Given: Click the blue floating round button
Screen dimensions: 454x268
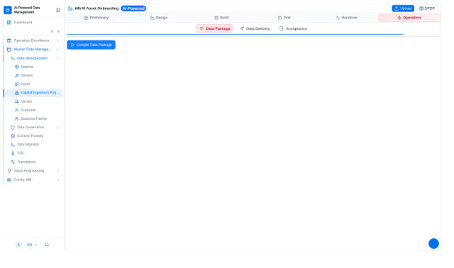Looking at the screenshot, I should 433,244.
